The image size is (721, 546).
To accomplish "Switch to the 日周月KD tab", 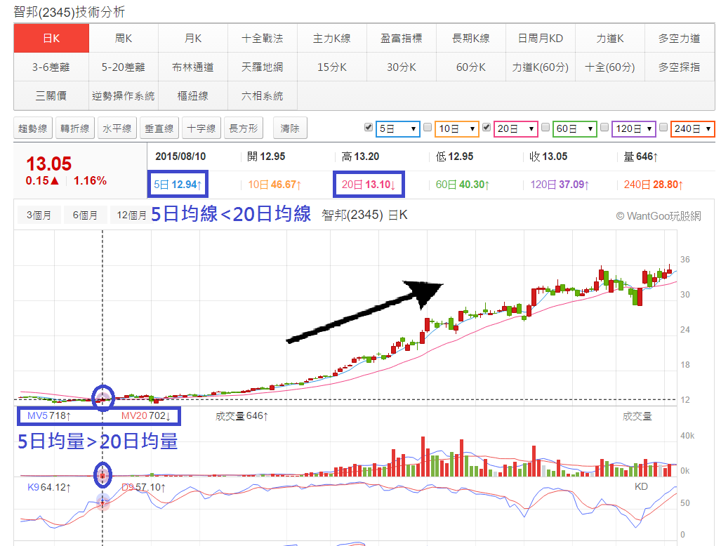I will tap(540, 39).
